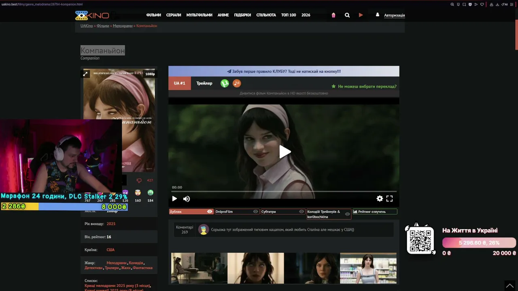Enter fullscreen mode in video player
This screenshot has width=518, height=291.
[389, 198]
